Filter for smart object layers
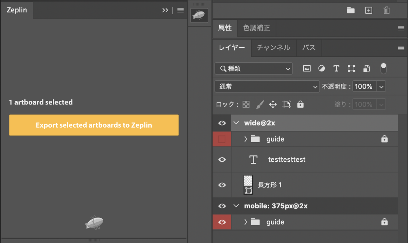Screen dimensions: 408x243 coord(366,68)
